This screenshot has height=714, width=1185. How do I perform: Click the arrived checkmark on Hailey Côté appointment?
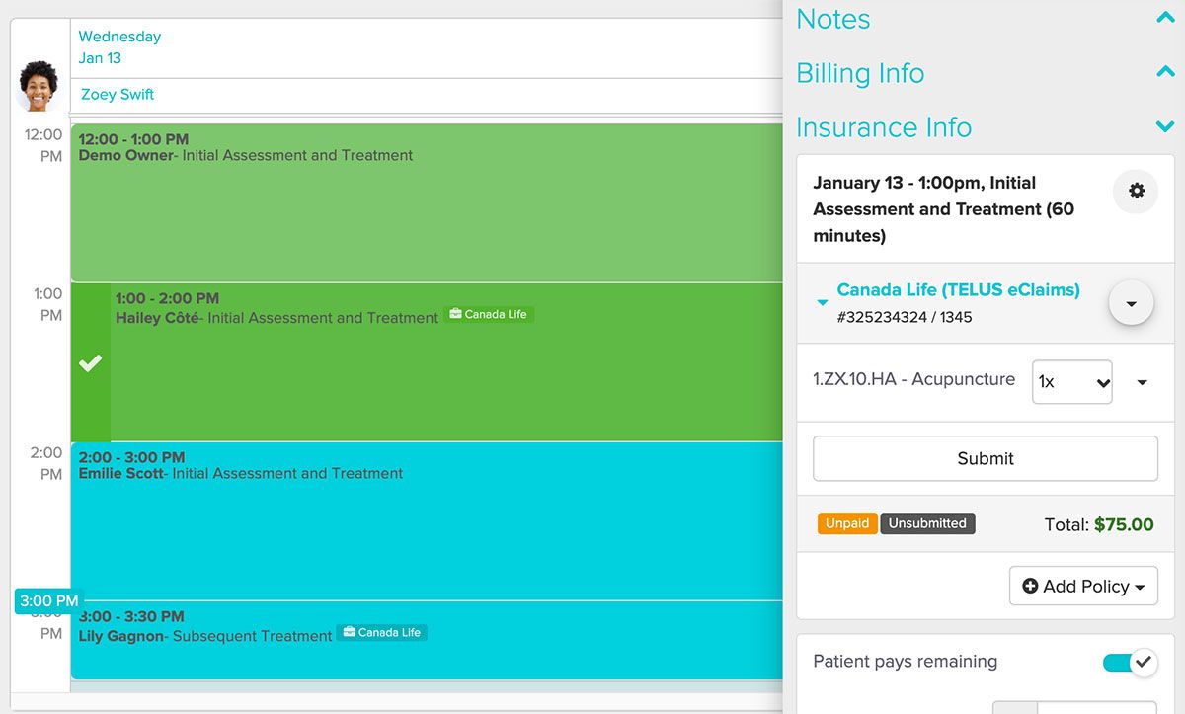[x=90, y=363]
